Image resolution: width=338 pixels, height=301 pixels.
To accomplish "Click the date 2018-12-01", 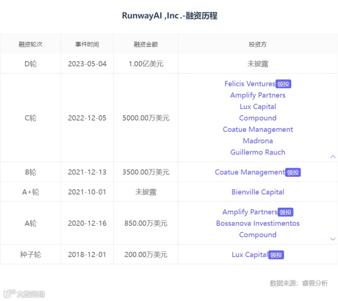I will pos(87,255).
